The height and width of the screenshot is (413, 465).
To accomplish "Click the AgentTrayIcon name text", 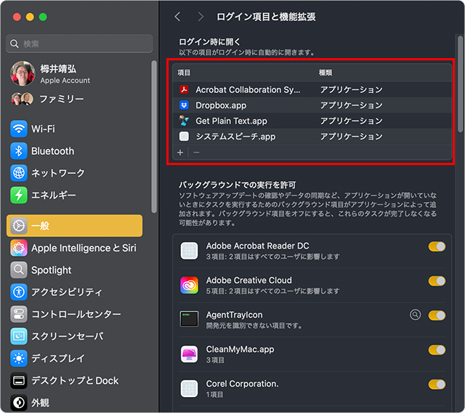I will [x=234, y=315].
